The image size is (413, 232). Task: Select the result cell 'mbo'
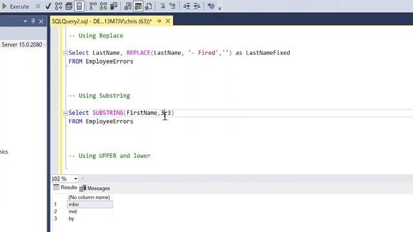[x=90, y=204]
